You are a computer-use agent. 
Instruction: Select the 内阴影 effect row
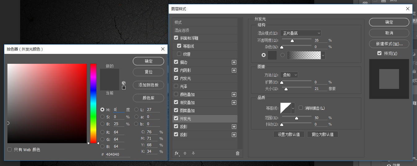point(205,70)
